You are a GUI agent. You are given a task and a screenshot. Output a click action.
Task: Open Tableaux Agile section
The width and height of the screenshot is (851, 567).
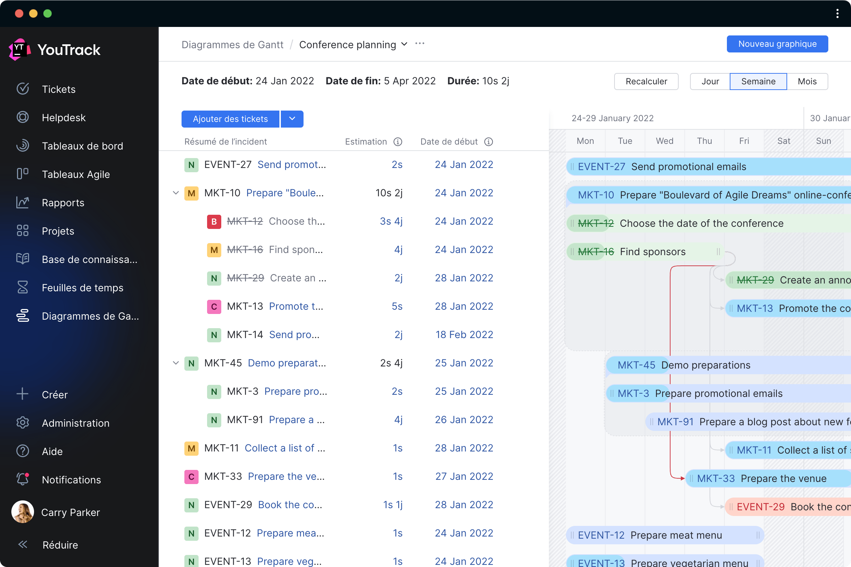click(x=76, y=174)
